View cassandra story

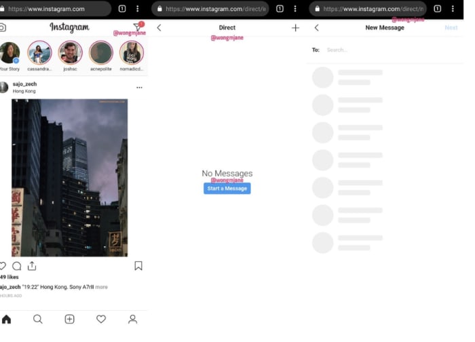pyautogui.click(x=39, y=53)
